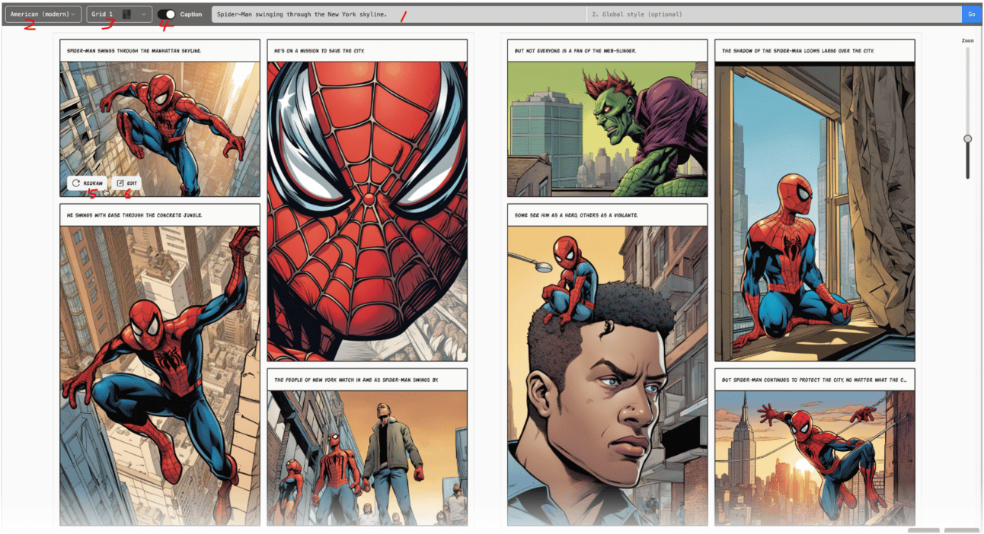The width and height of the screenshot is (984, 534).
Task: Toggle the Caption switch off
Action: click(166, 14)
